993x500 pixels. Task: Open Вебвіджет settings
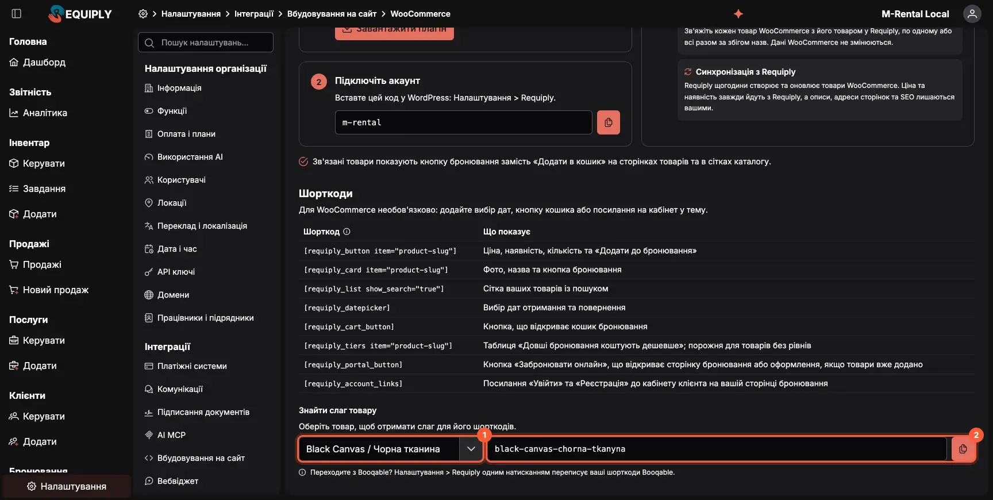point(171,481)
